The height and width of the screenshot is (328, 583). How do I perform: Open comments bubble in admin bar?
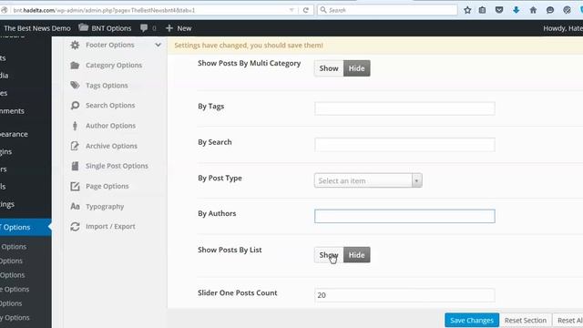(144, 28)
